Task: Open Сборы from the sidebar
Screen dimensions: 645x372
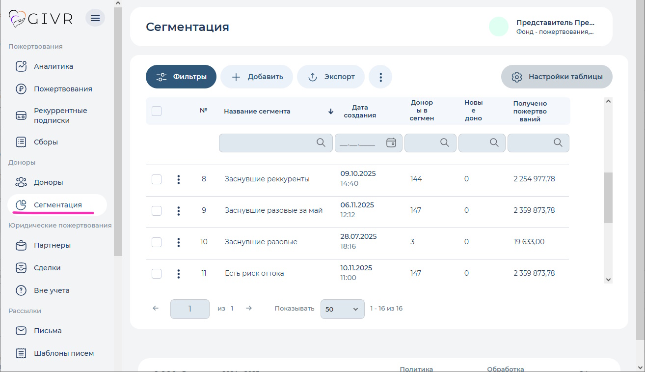Action: (x=20, y=142)
